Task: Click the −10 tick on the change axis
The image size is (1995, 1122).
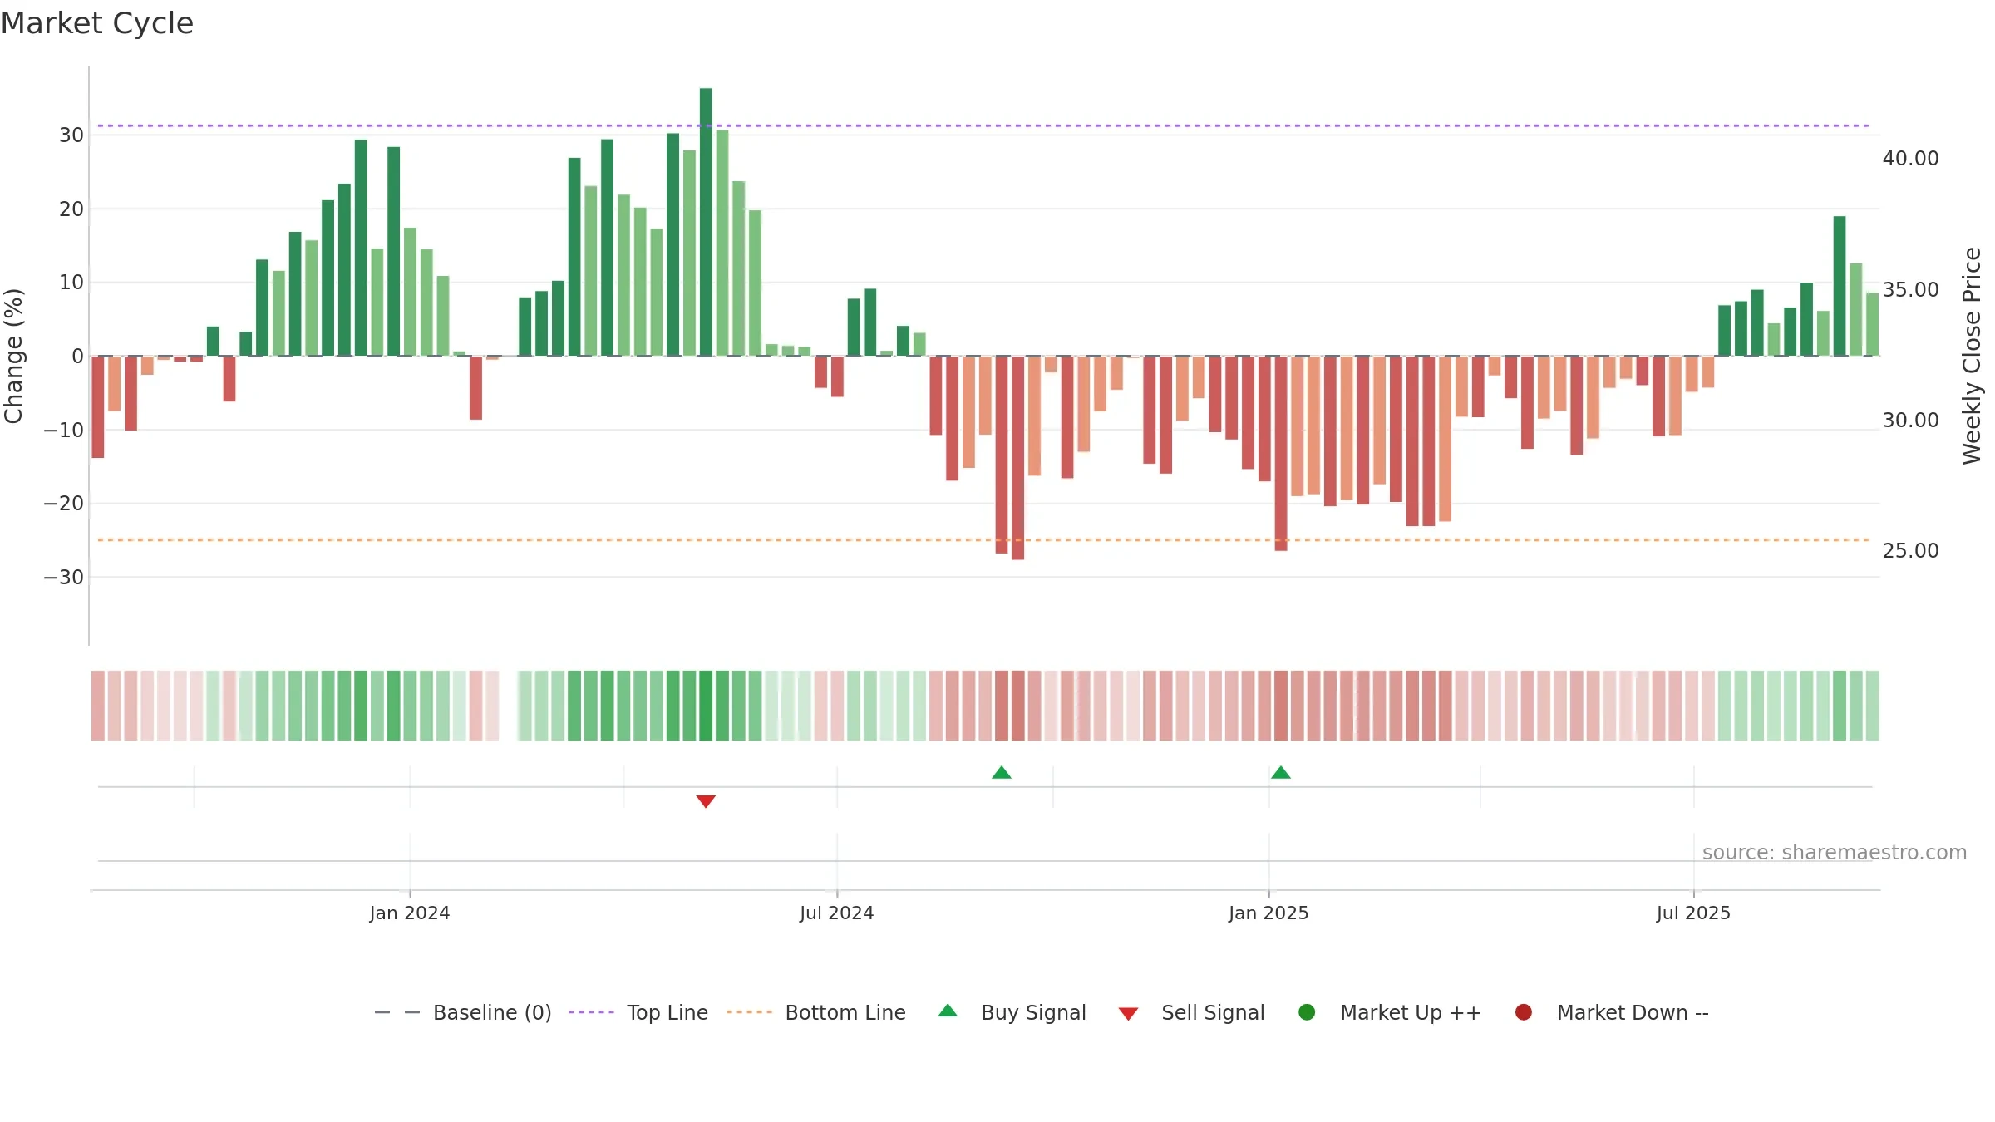Action: click(64, 431)
